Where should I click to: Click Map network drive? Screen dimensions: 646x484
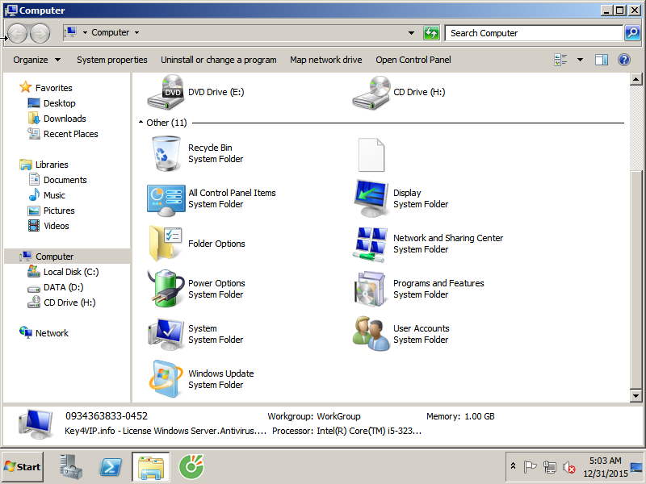click(x=326, y=60)
